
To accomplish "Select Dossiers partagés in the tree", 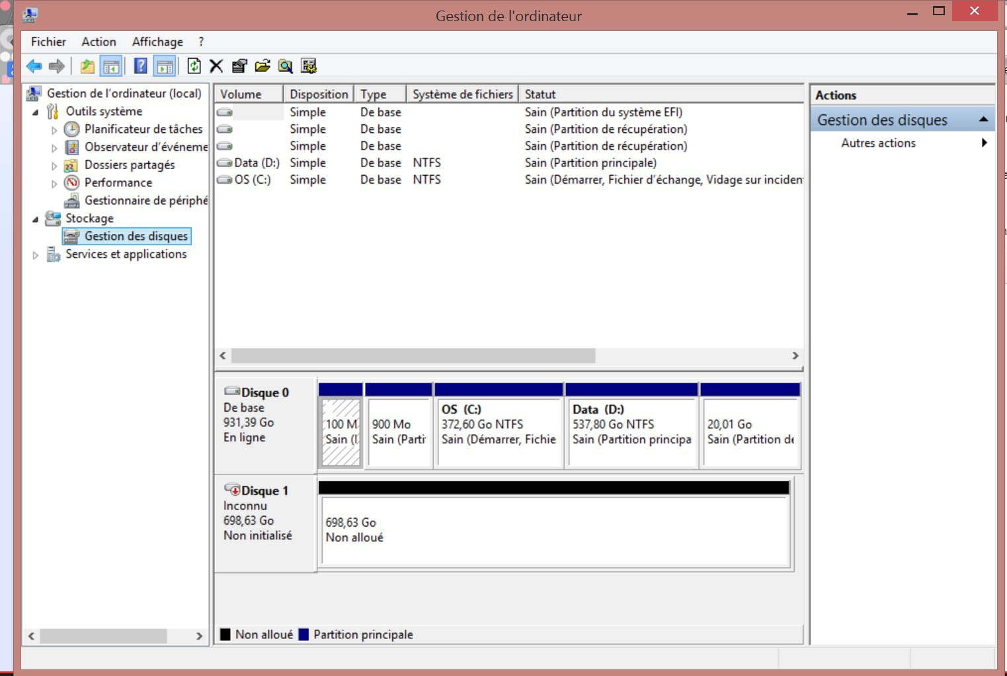I will pyautogui.click(x=130, y=165).
